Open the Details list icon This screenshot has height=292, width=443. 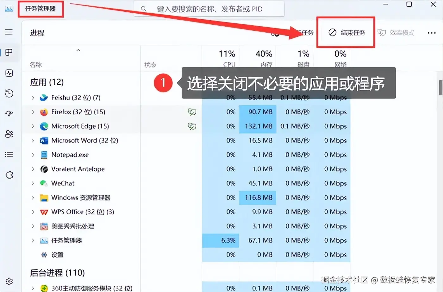[x=9, y=154]
